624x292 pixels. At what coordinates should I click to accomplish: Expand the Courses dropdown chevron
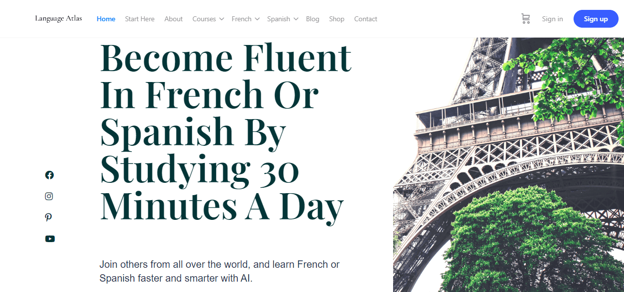[222, 19]
